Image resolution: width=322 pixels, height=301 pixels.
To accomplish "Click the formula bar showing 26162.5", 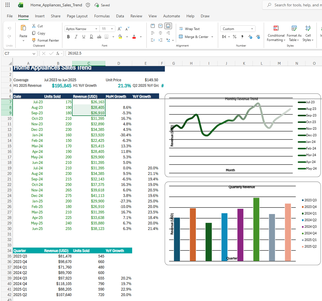I will (194, 53).
